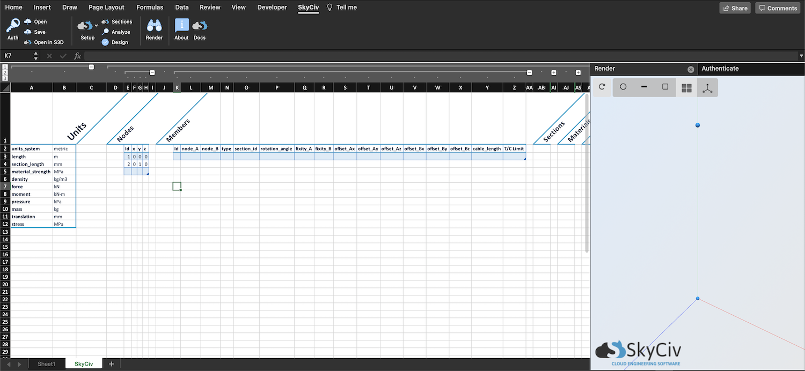Toggle the plate square display icon
Image resolution: width=805 pixels, height=371 pixels.
coord(665,87)
